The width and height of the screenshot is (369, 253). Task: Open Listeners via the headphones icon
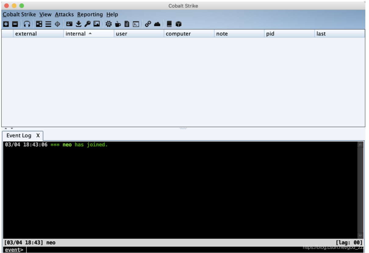(x=27, y=24)
